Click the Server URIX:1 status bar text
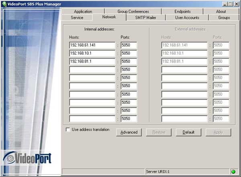Viewport: 241px width, 177px height. coord(158,172)
